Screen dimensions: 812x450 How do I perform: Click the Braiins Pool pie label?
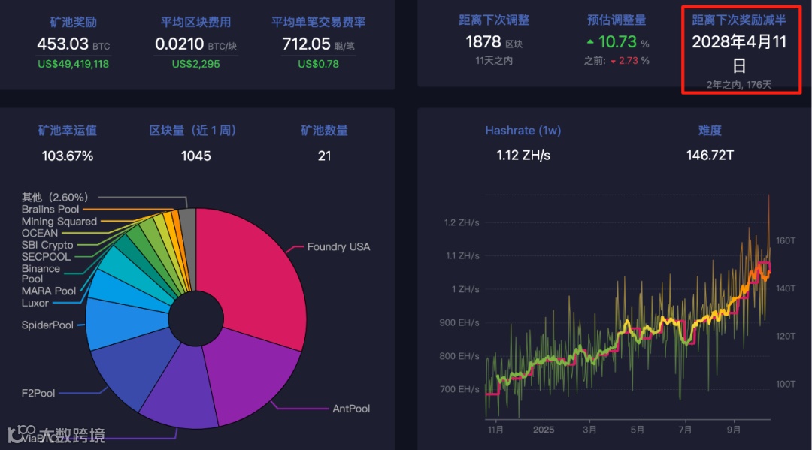50,209
